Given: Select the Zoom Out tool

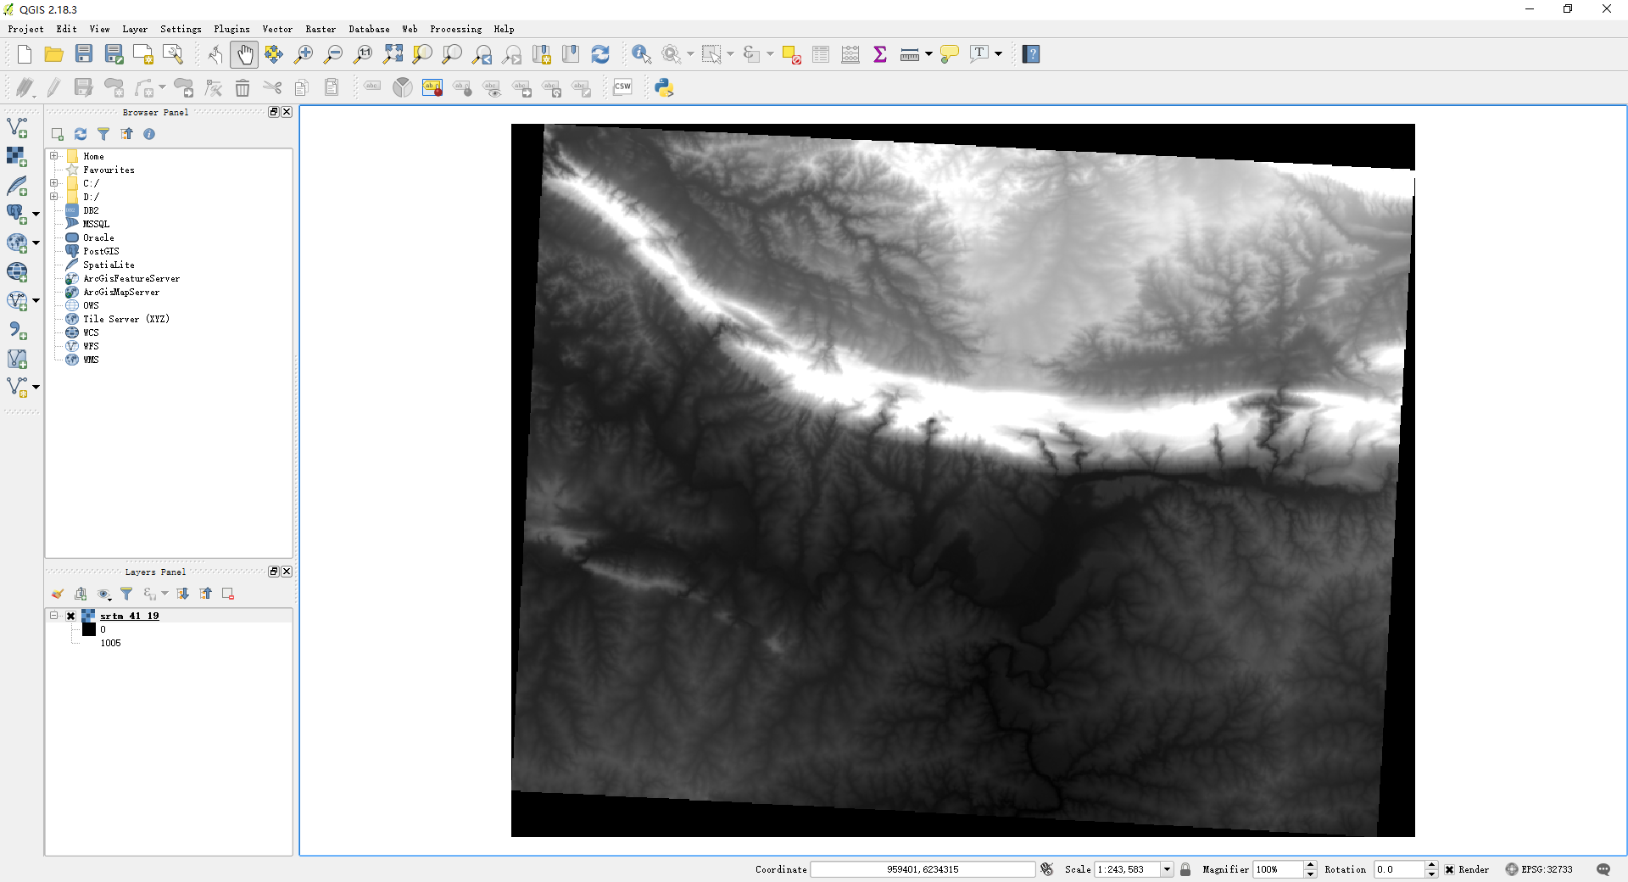Looking at the screenshot, I should 333,54.
